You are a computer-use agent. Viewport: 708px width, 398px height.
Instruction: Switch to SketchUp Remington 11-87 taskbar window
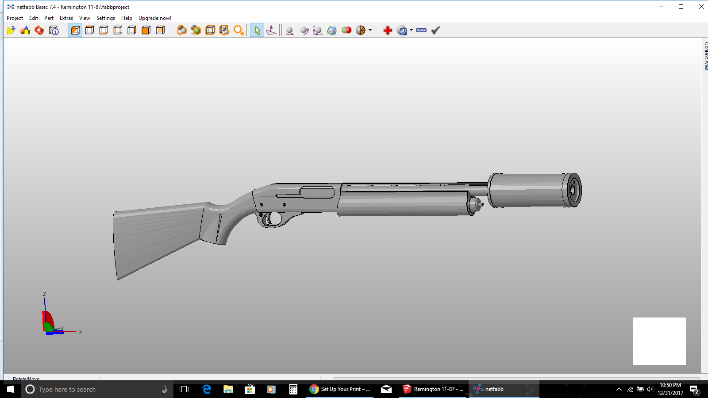click(x=433, y=389)
